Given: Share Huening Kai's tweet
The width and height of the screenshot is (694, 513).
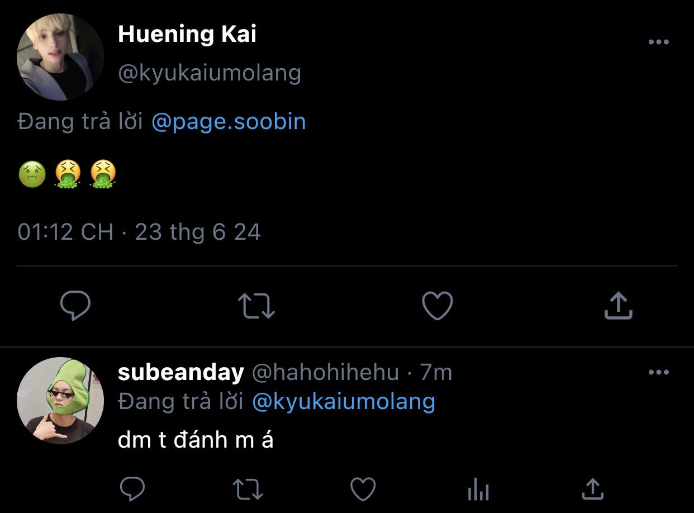Looking at the screenshot, I should 618,306.
